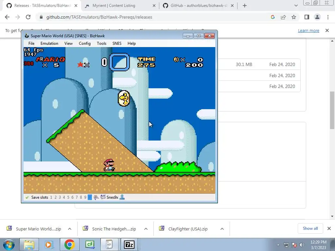Select save slot 6
This screenshot has height=251, width=335.
tap(72, 197)
